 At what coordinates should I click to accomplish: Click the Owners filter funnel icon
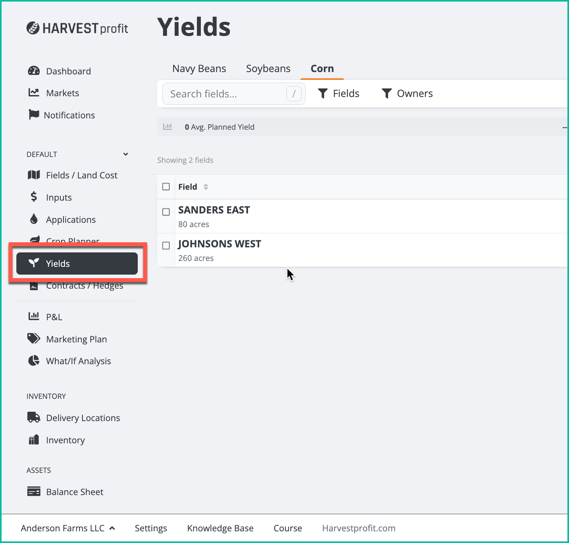(386, 93)
